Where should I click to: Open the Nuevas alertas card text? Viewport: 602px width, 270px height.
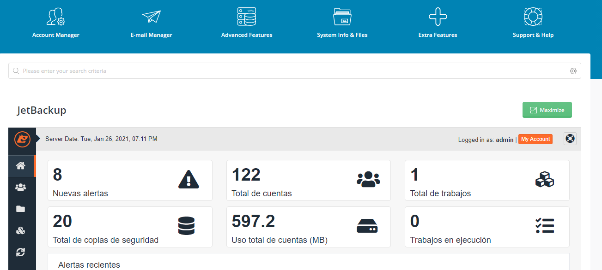coord(80,194)
